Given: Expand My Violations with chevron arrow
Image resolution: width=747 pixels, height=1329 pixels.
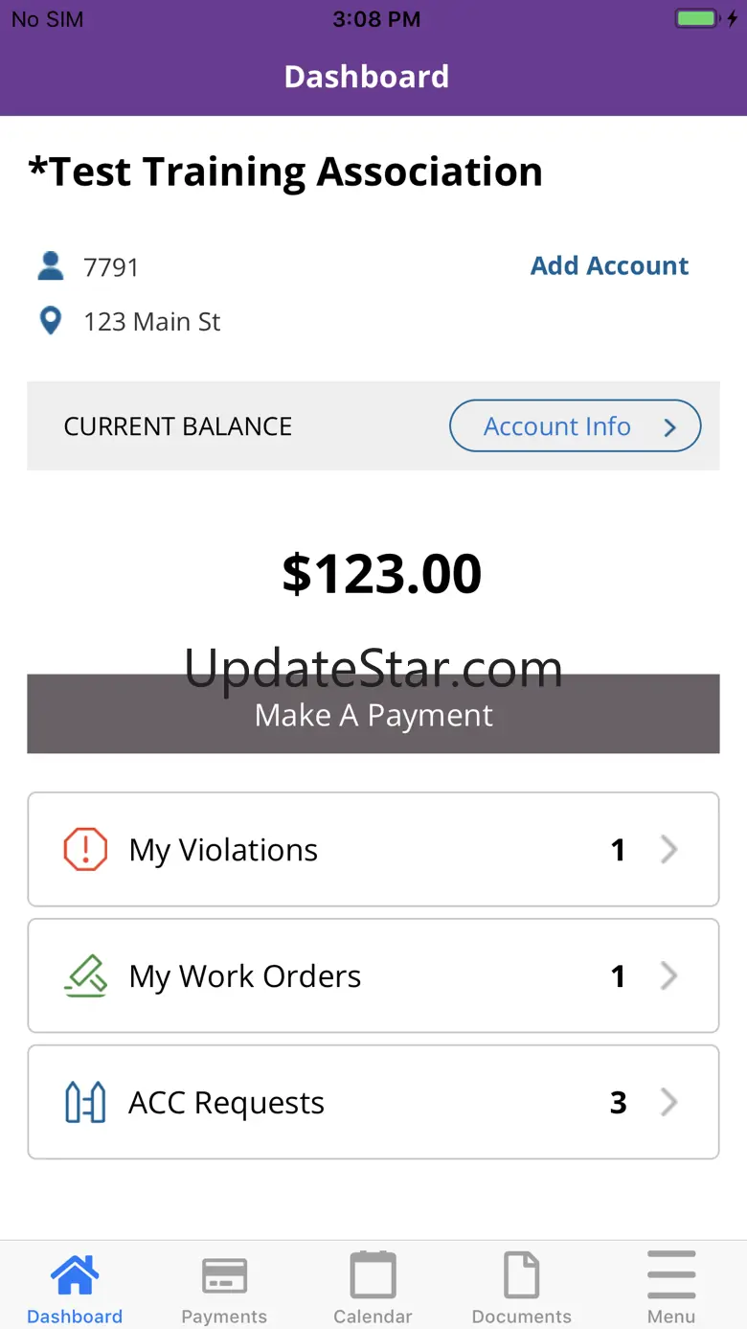Looking at the screenshot, I should [x=669, y=849].
